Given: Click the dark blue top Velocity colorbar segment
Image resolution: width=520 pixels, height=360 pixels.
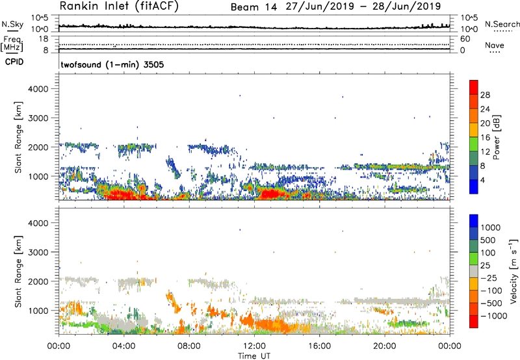Looking at the screenshot, I should [x=474, y=222].
